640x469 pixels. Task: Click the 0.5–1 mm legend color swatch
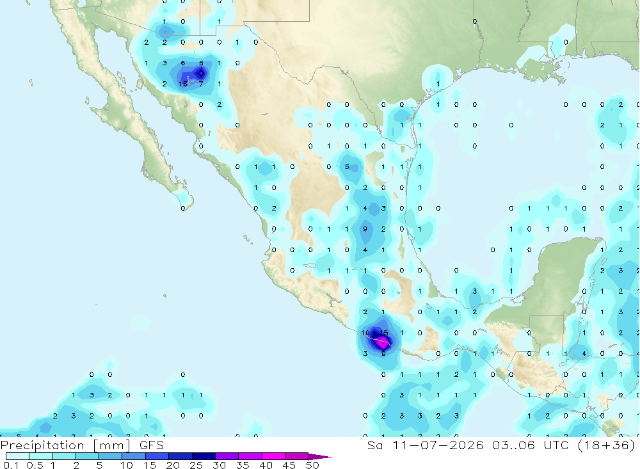tap(40, 456)
